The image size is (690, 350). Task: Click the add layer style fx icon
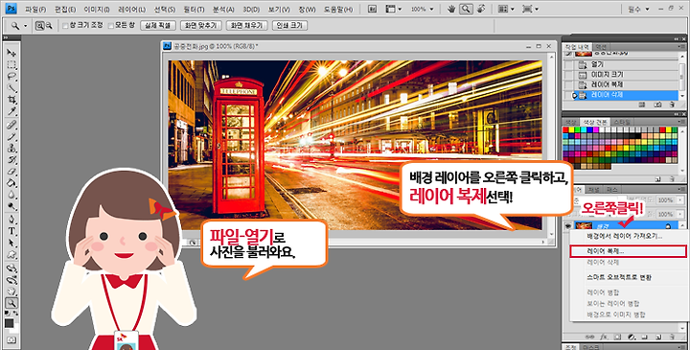(604, 337)
